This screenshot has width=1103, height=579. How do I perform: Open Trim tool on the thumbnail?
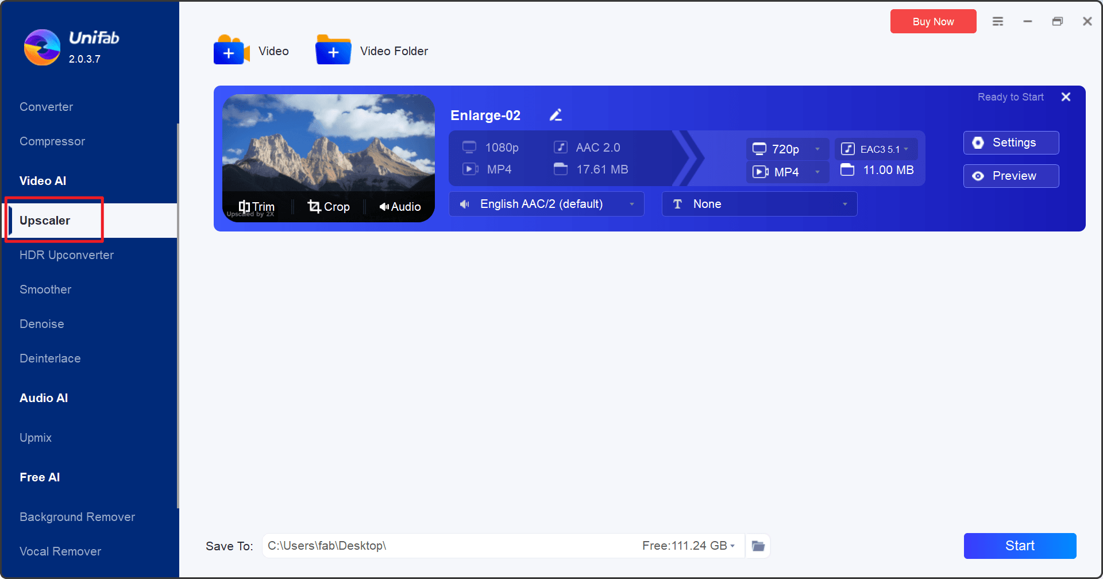(x=256, y=207)
